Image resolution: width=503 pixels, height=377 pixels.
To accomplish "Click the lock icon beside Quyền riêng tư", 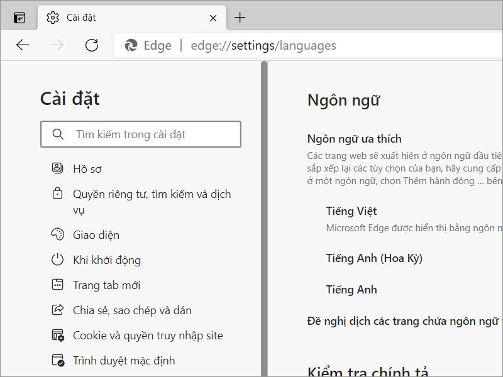I will pyautogui.click(x=57, y=194).
